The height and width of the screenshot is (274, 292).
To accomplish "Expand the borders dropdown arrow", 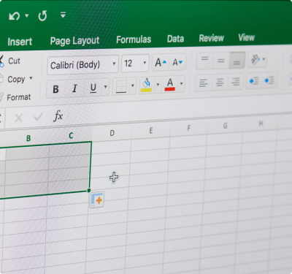I will (133, 85).
